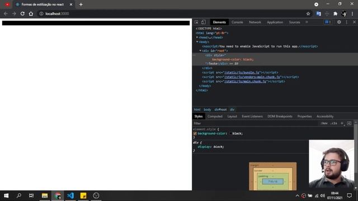Screen dimensions: 358x201
Task: Select html in the breadcrumb
Action: point(197,109)
